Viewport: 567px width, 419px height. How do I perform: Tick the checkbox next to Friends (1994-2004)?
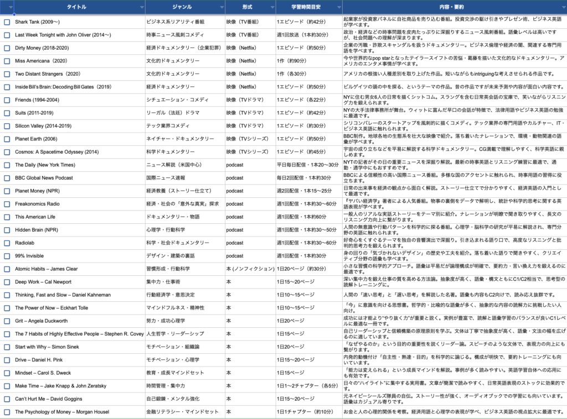[x=7, y=100]
